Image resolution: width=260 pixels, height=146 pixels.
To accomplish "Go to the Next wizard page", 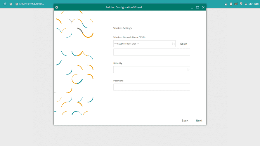I will 199,121.
